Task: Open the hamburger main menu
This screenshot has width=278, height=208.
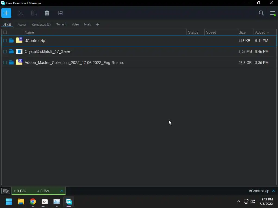Action: coord(273,13)
